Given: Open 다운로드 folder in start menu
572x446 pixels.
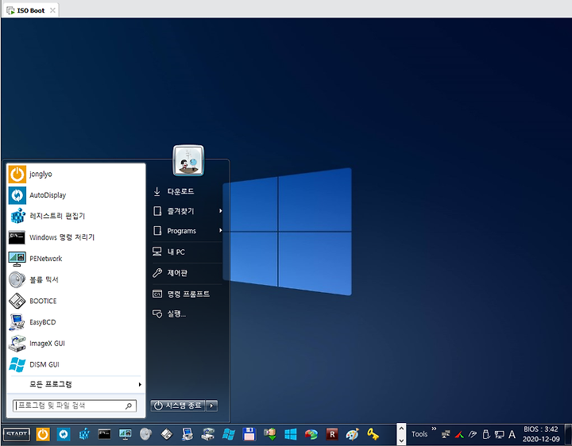Looking at the screenshot, I should pos(187,191).
